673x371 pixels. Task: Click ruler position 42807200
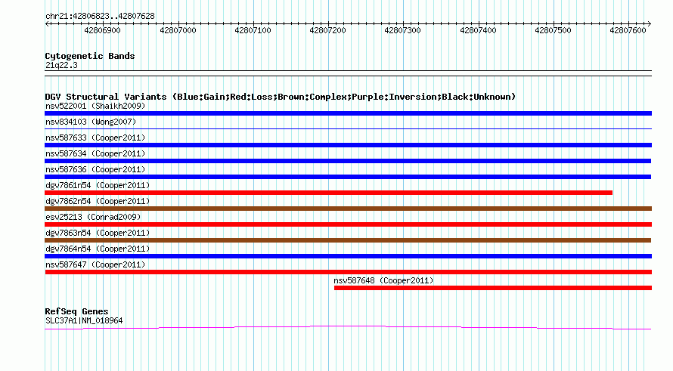tap(328, 30)
